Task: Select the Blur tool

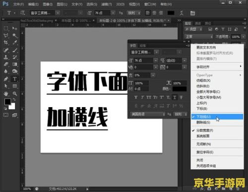Action: [6, 71]
